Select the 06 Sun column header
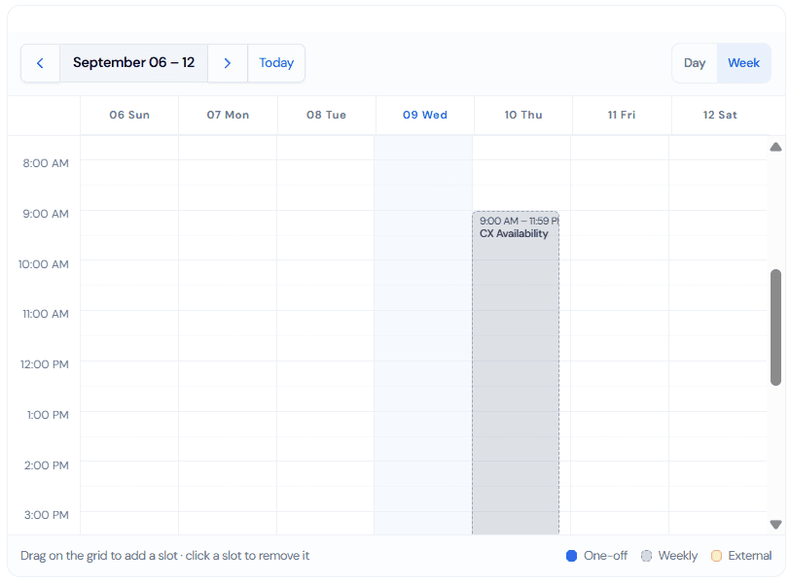 pos(129,115)
